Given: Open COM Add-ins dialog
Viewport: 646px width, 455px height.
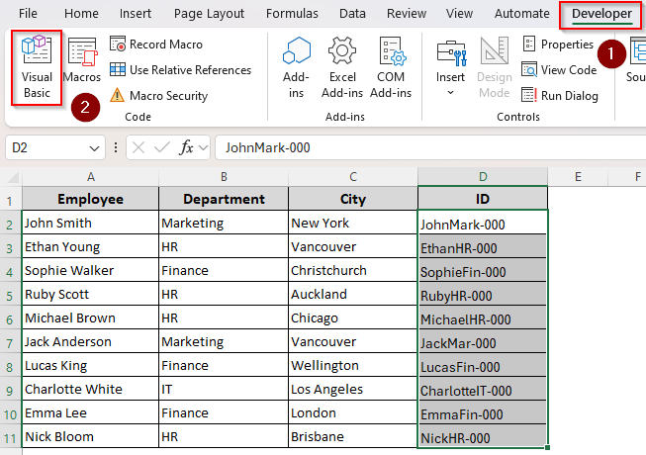Looking at the screenshot, I should pyautogui.click(x=391, y=67).
